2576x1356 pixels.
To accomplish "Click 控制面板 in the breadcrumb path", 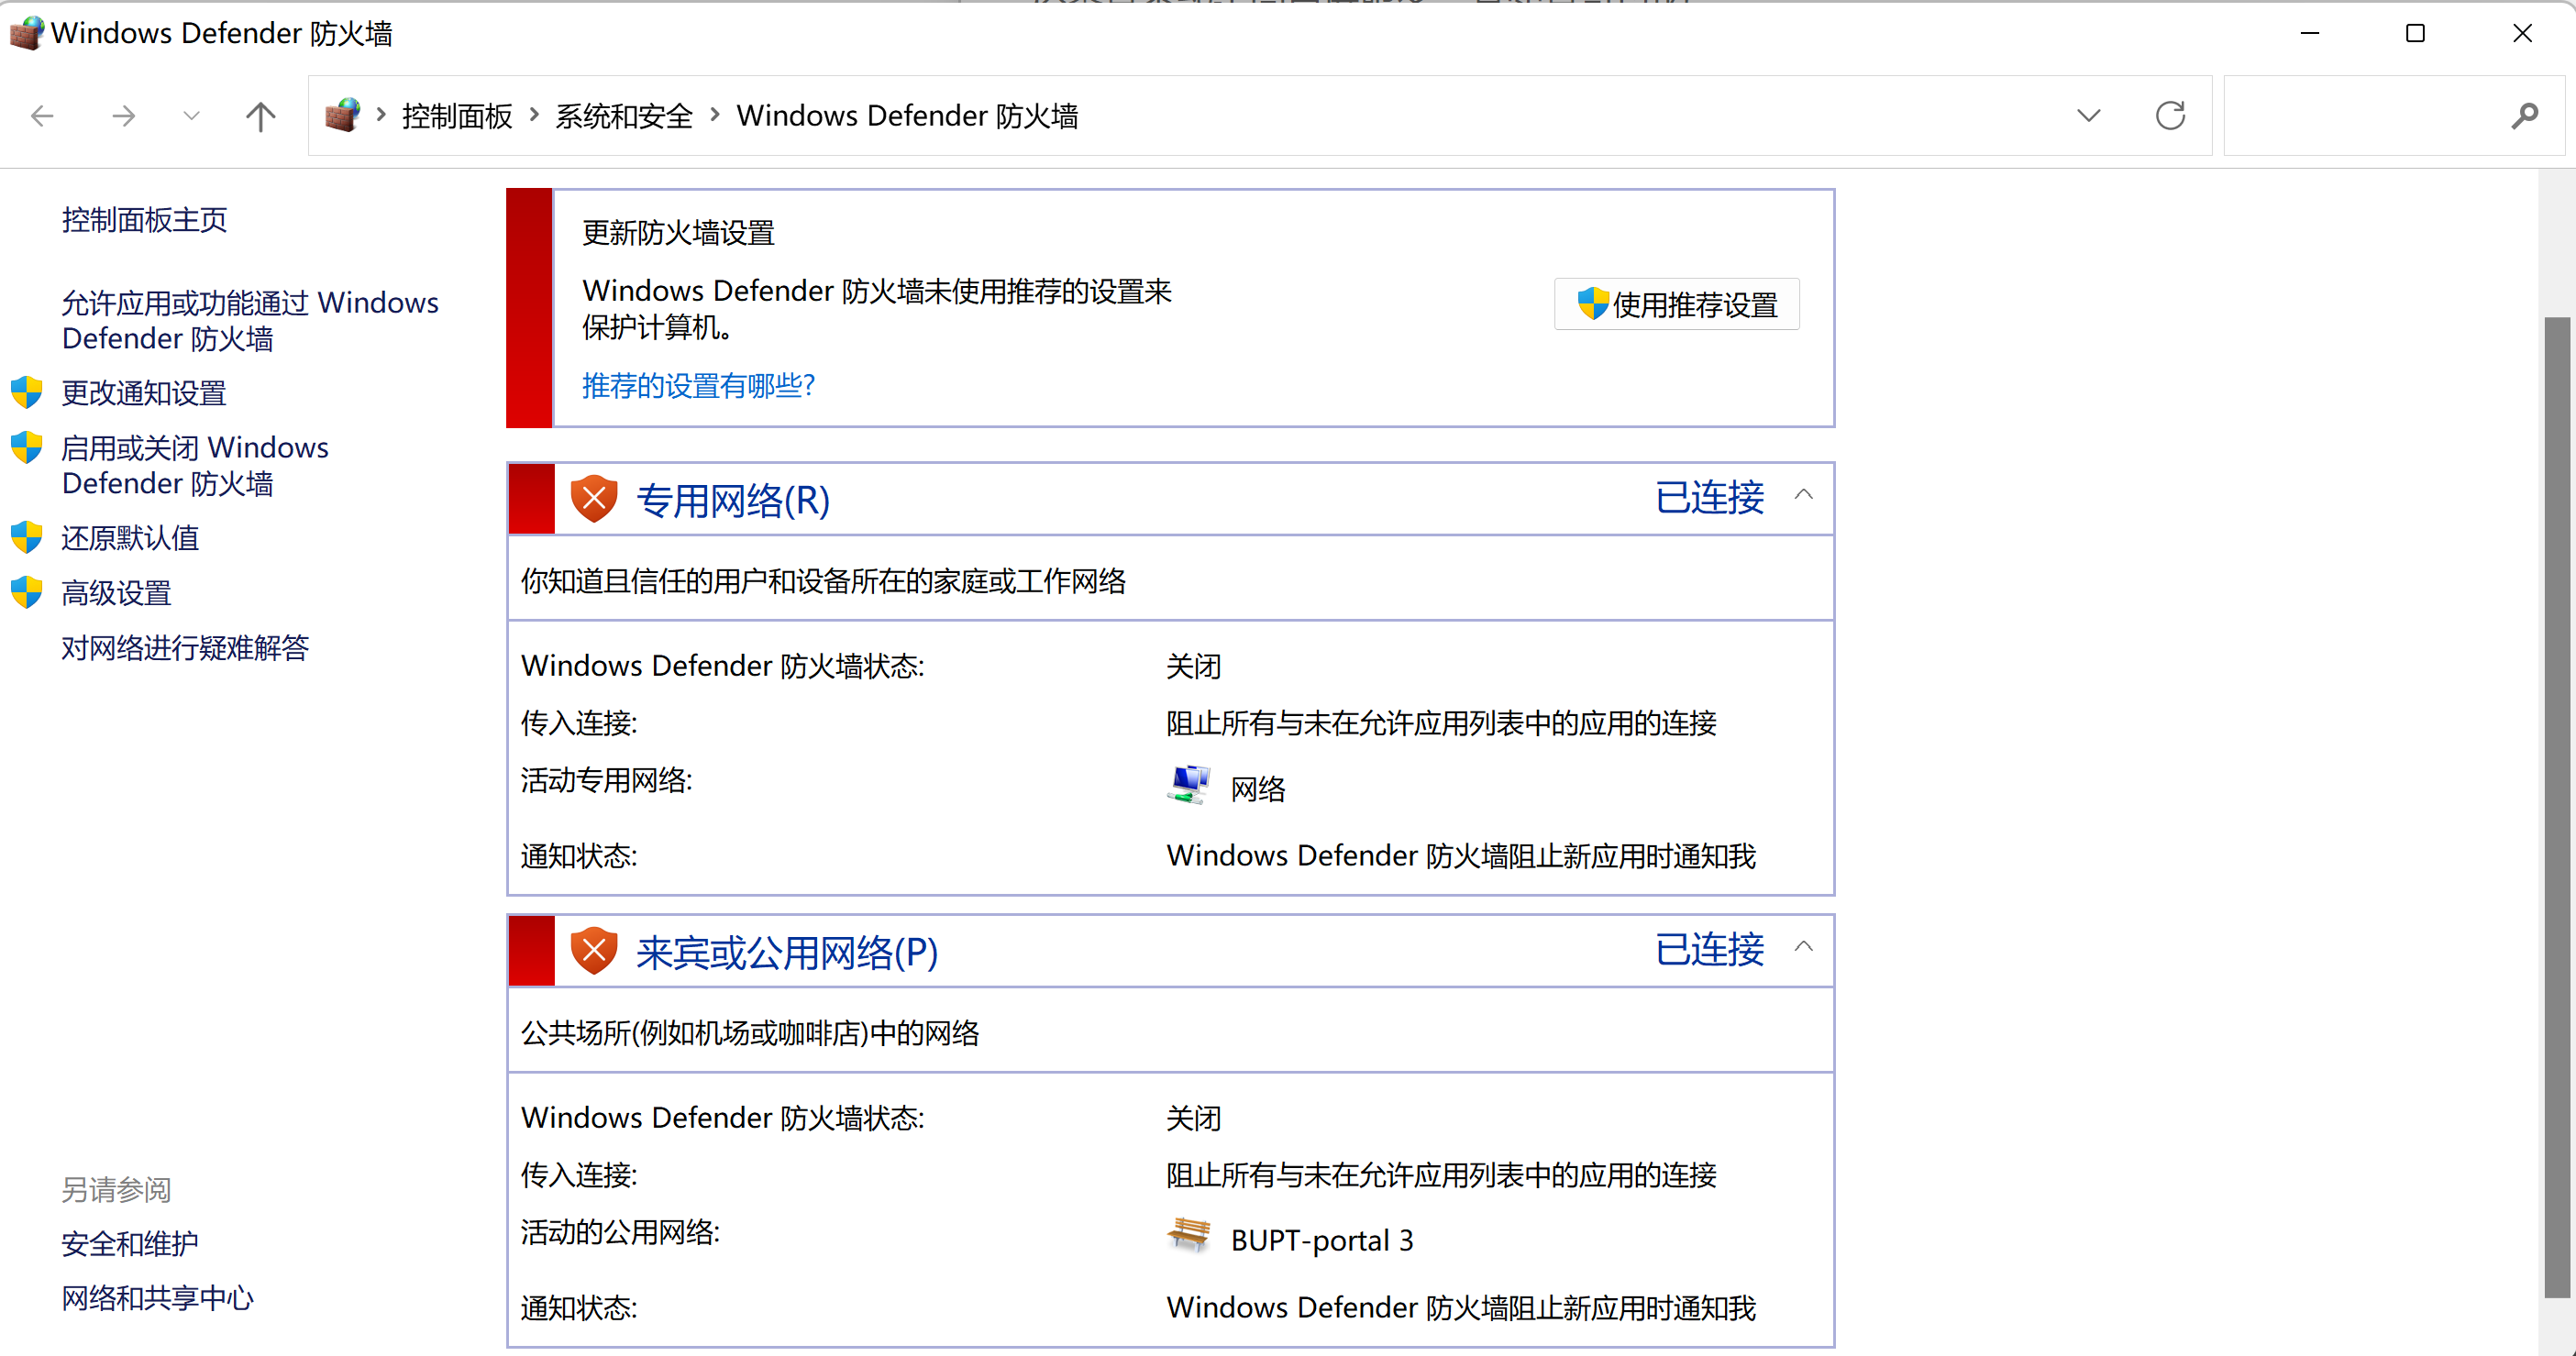I will coord(457,116).
